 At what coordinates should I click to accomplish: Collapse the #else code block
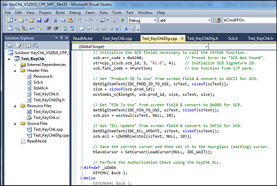pyautogui.click(x=82, y=178)
